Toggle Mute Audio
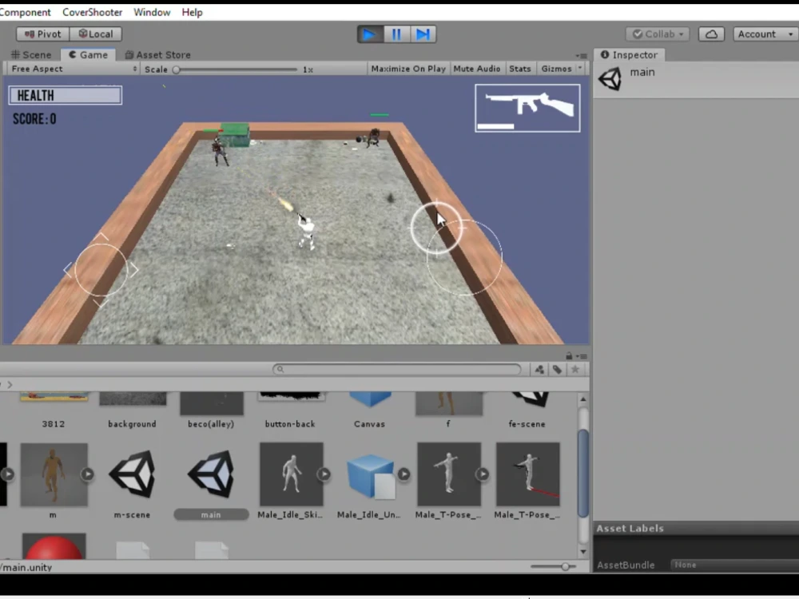 476,69
